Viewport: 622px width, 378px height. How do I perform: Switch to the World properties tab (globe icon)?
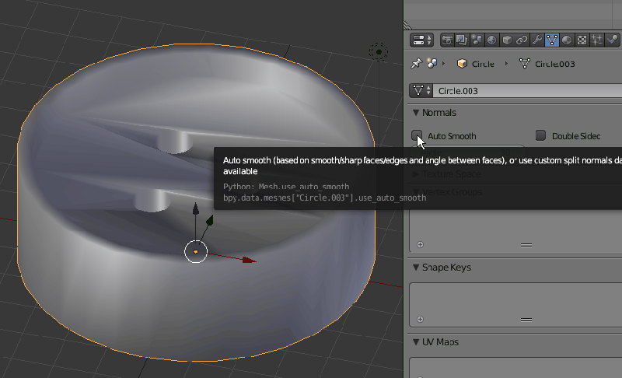491,40
